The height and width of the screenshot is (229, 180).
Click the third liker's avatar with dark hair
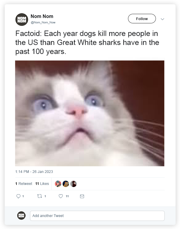point(73,184)
